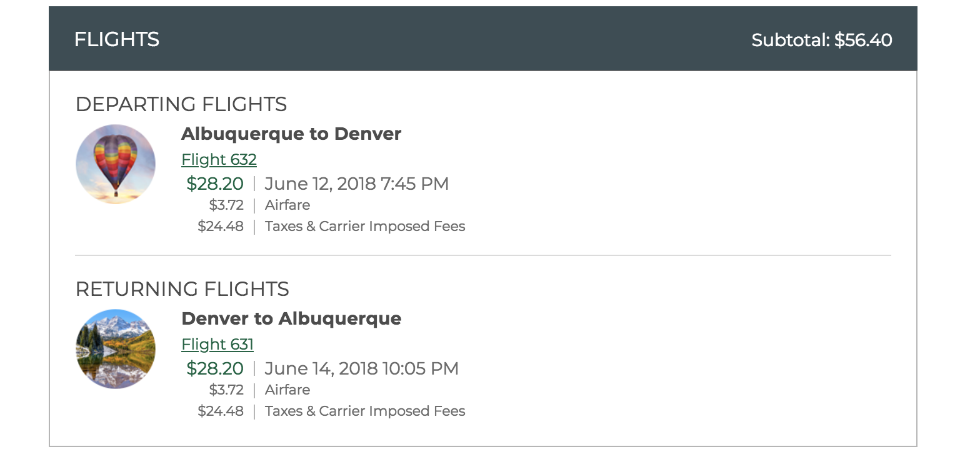Click the June 14 return date text
This screenshot has width=965, height=457.
tap(361, 368)
